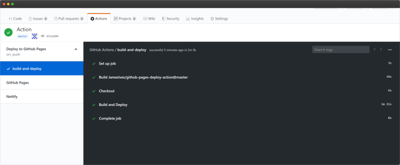Image resolution: width=400 pixels, height=165 pixels.
Task: Open the Insights graph tab
Action: [x=195, y=19]
